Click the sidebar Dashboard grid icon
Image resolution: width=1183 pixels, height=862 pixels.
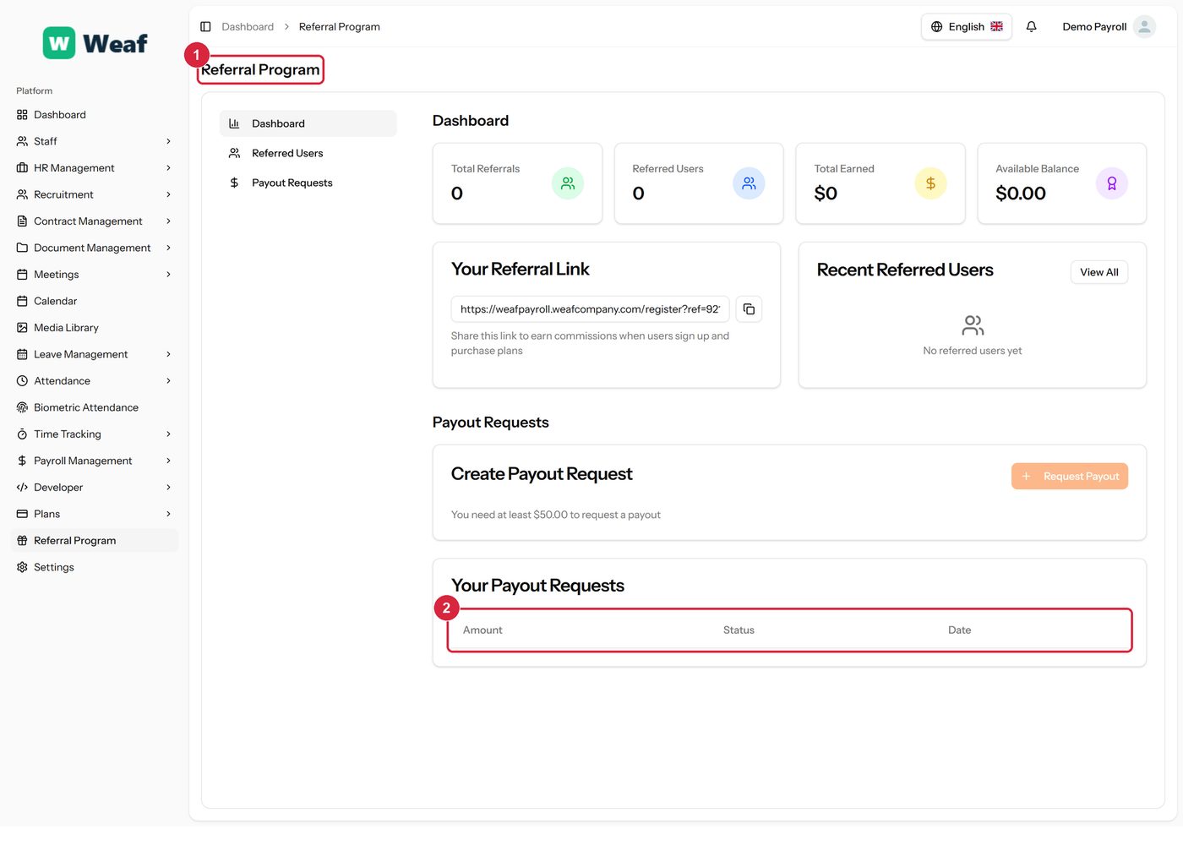point(22,115)
